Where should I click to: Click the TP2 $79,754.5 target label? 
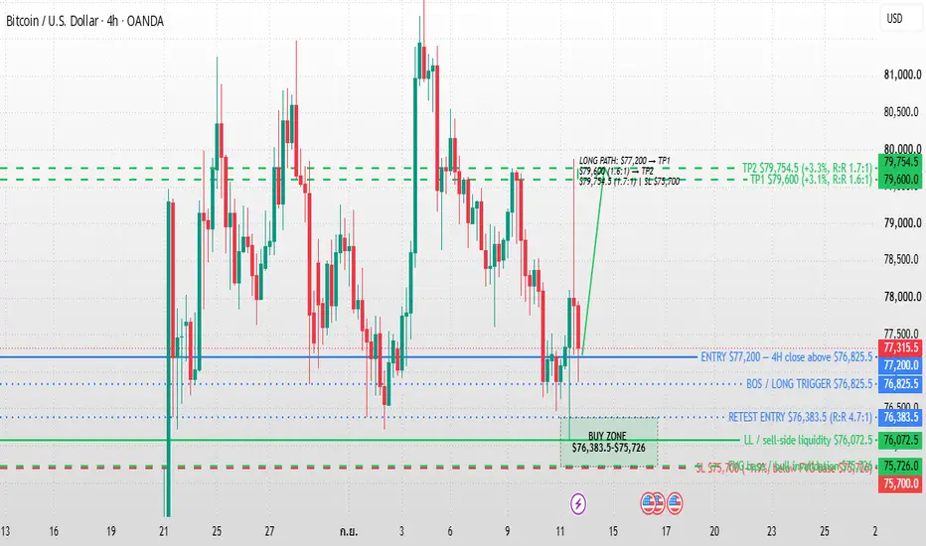point(808,168)
